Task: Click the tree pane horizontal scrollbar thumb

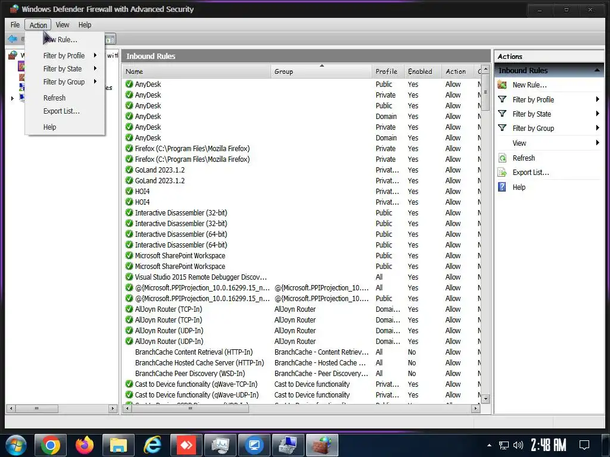Action: pyautogui.click(x=36, y=408)
